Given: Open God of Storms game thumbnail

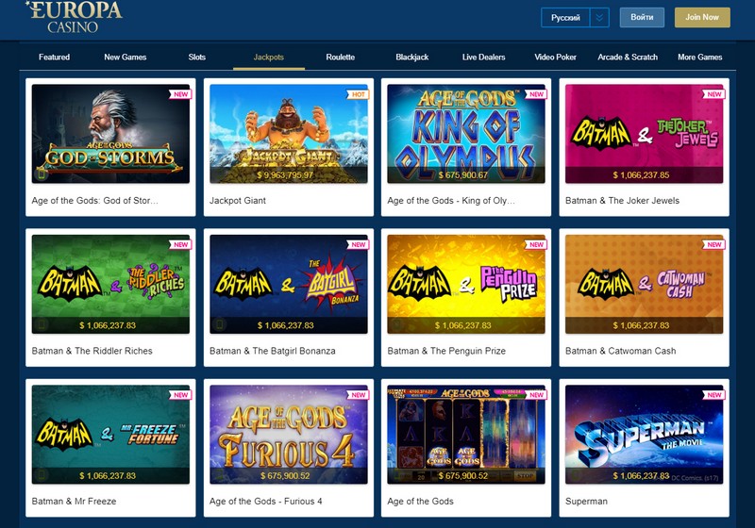Looking at the screenshot, I should [110, 134].
